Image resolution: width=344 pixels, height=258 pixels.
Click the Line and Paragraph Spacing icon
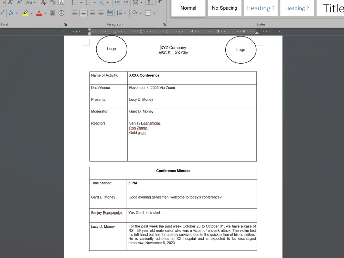click(x=119, y=13)
